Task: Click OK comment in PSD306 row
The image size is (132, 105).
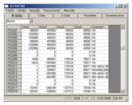Action: [100, 48]
